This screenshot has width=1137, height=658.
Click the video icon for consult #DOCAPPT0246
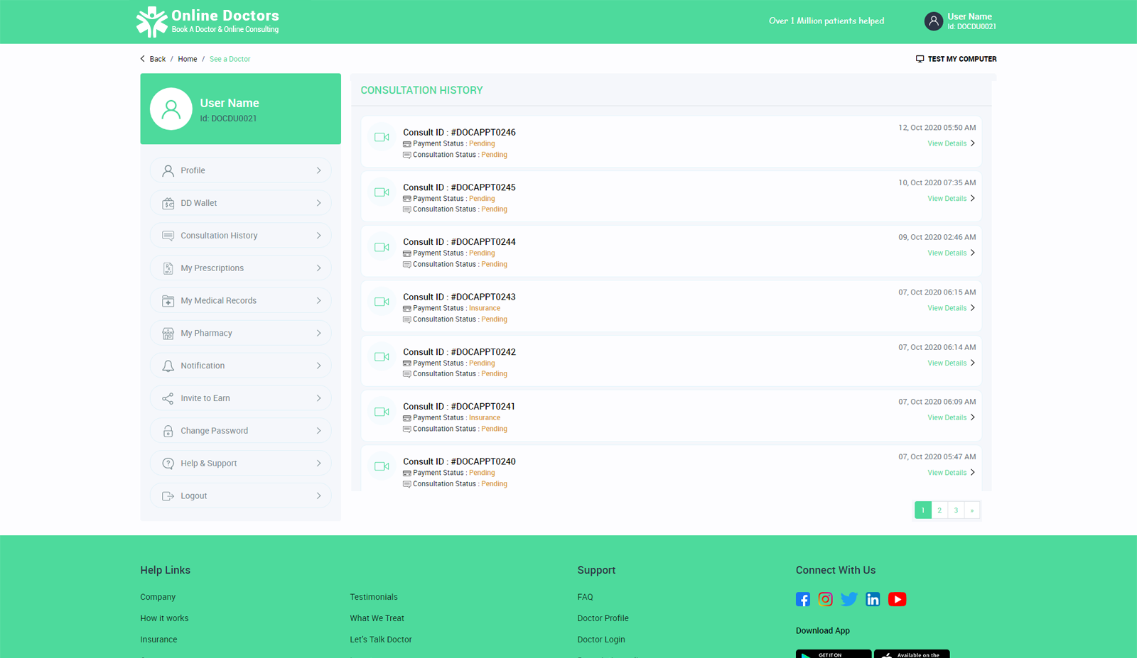tap(382, 138)
